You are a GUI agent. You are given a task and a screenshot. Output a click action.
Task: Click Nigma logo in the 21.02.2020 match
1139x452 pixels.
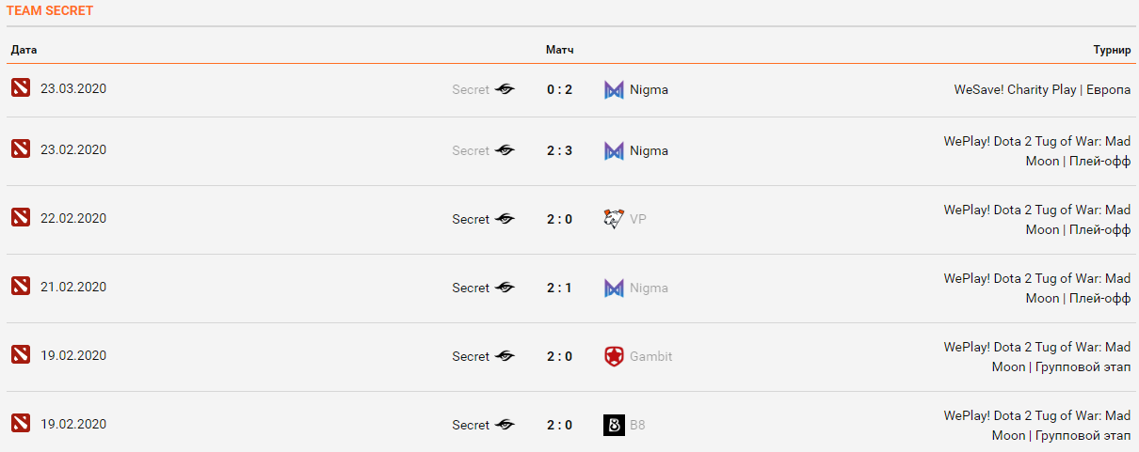pos(614,288)
